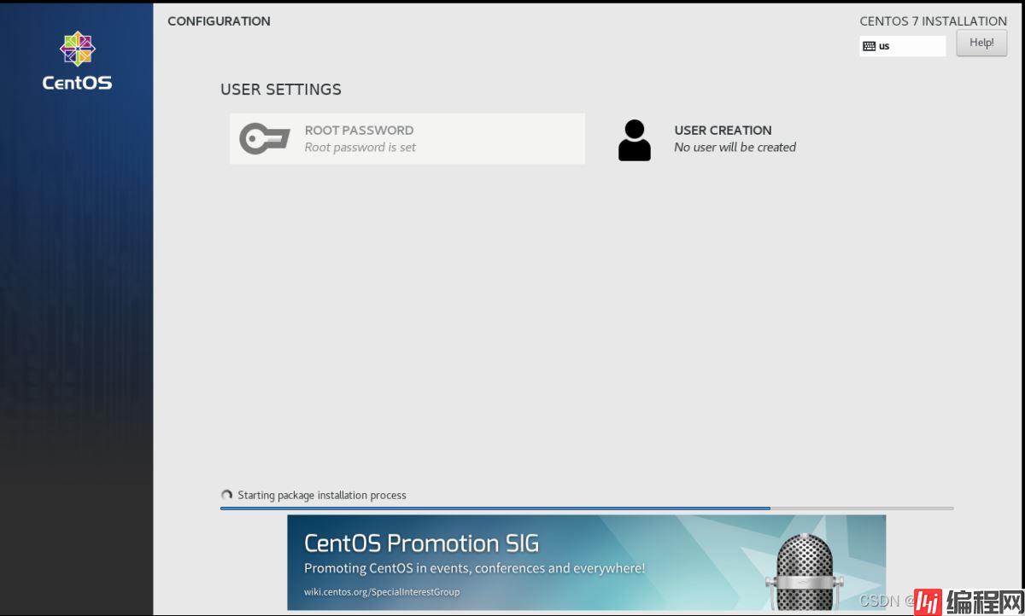The width and height of the screenshot is (1025, 616).
Task: Open the Help! button
Action: pyautogui.click(x=981, y=43)
